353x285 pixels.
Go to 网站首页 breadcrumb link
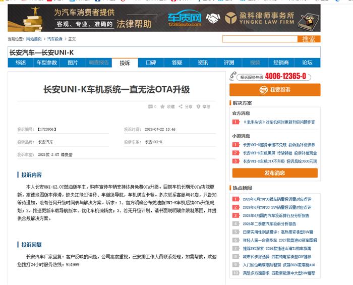click(34, 39)
